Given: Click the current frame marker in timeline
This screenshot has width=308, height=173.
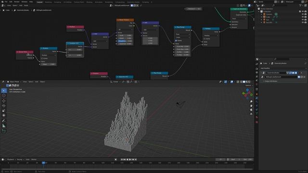Looking at the screenshot, I should (43, 163).
